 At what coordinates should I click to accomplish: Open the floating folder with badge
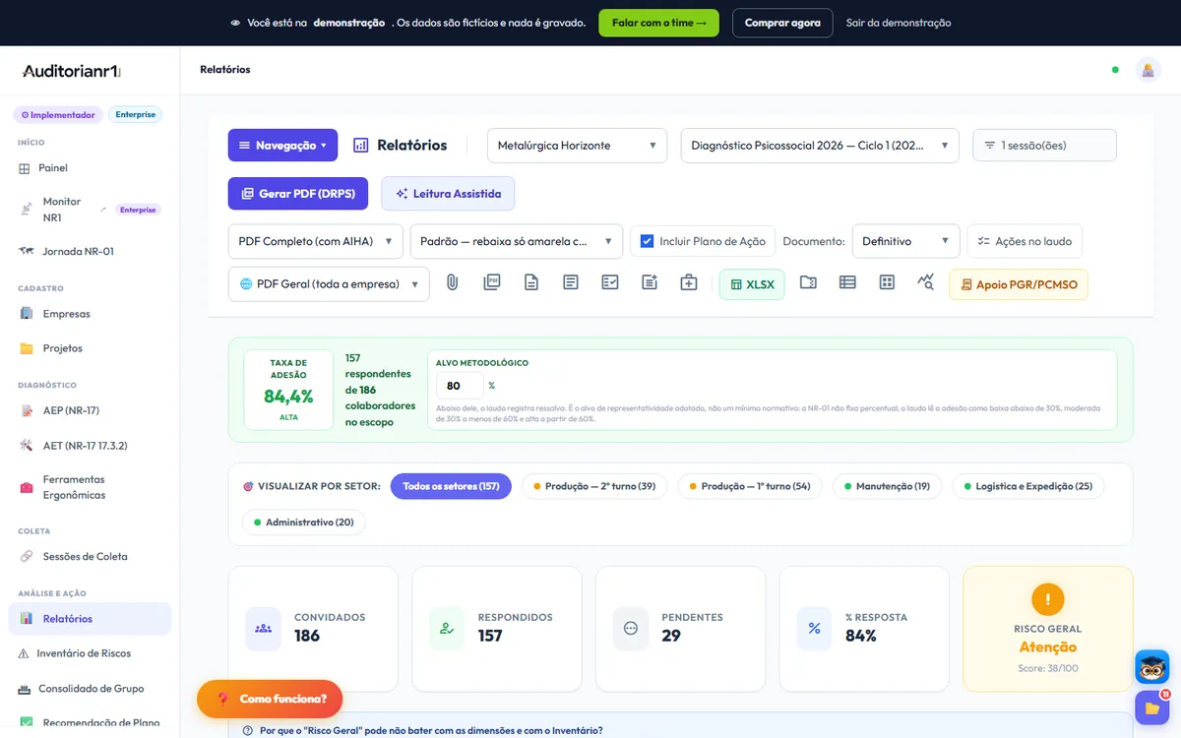click(x=1151, y=707)
